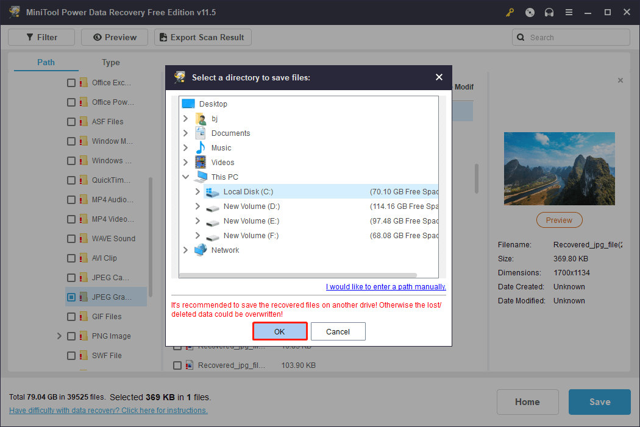This screenshot has width=640, height=427.
Task: Switch to the Path tab
Action: point(46,62)
